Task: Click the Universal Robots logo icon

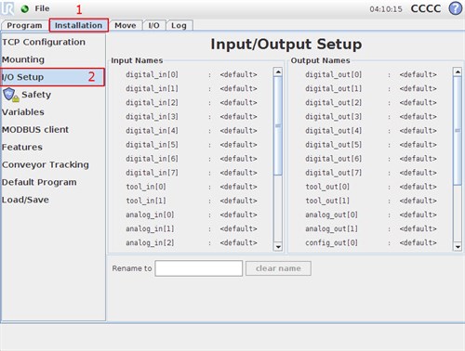Action: (x=7, y=8)
